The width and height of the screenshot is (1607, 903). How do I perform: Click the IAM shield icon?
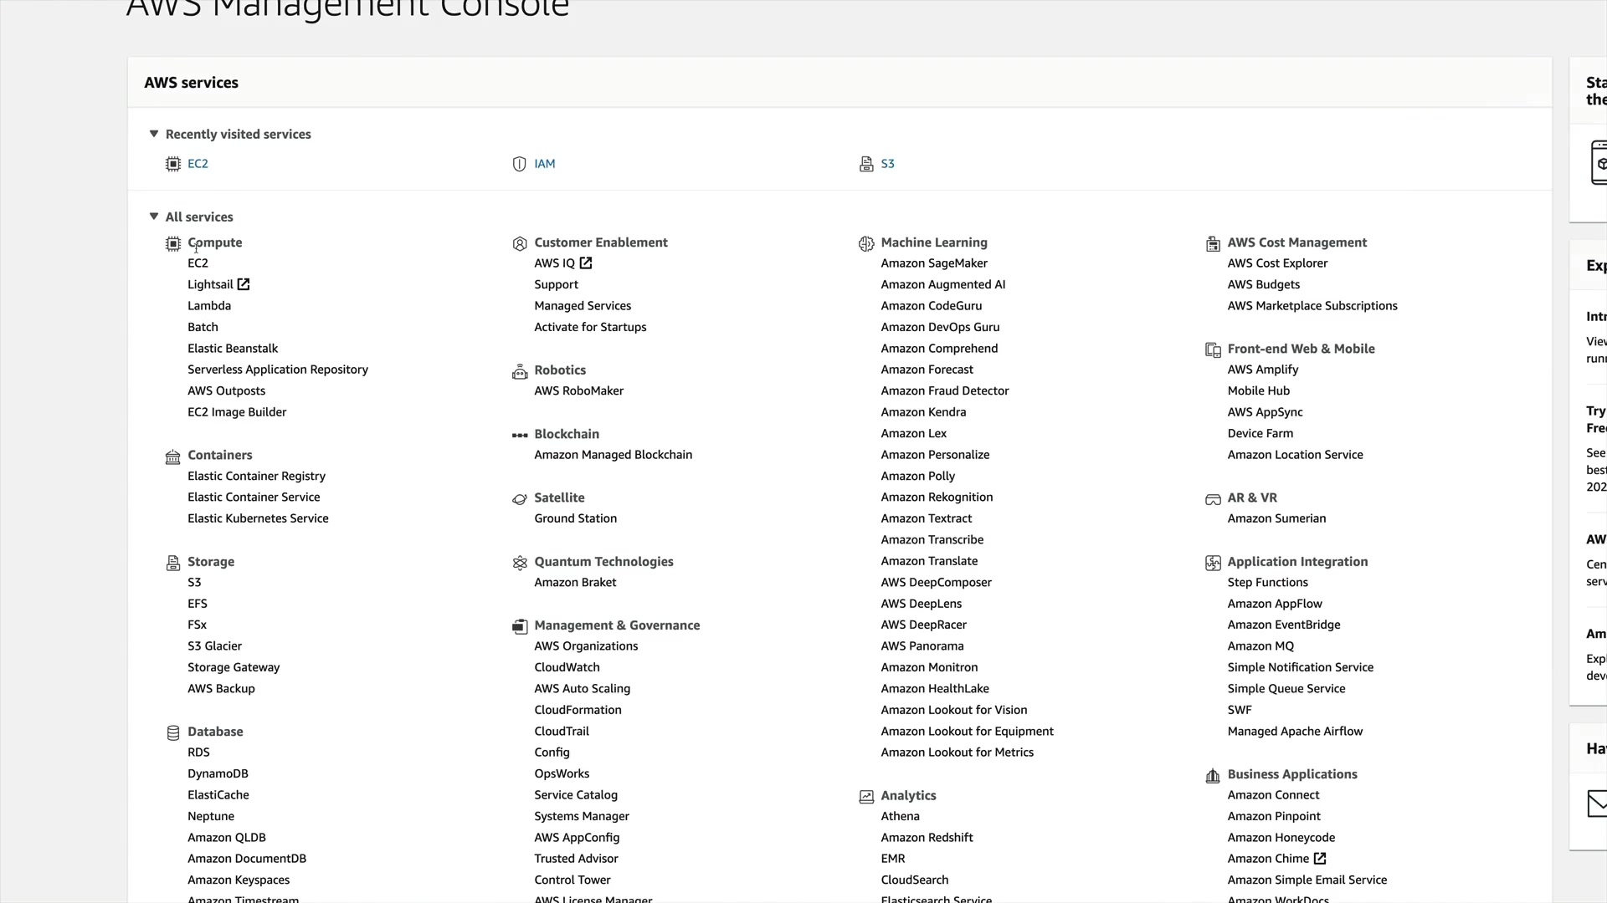(519, 164)
